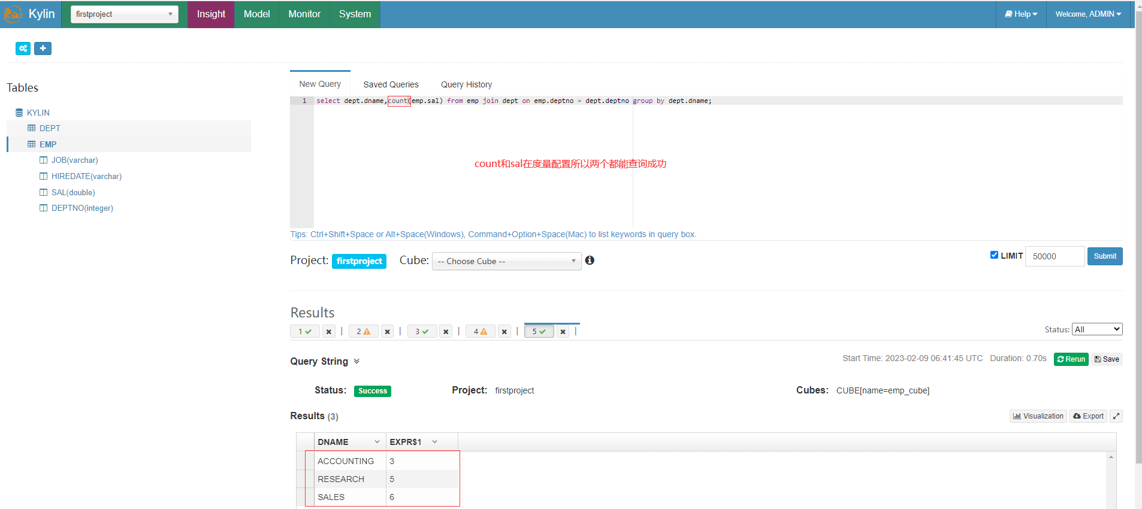Click the firstproject project badge
Image resolution: width=1142 pixels, height=509 pixels.
tap(359, 261)
